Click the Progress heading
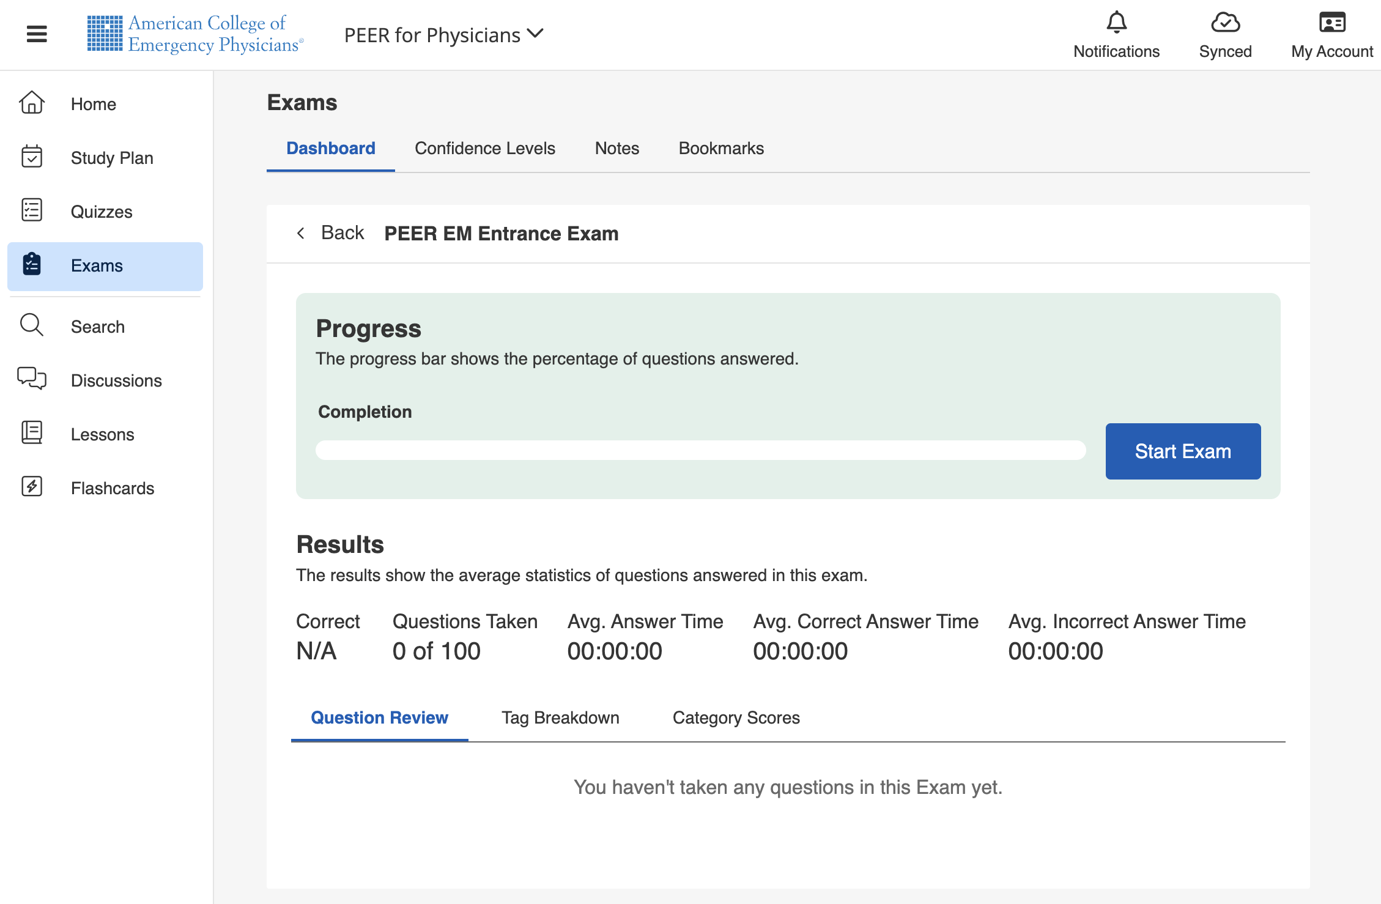 tap(369, 328)
